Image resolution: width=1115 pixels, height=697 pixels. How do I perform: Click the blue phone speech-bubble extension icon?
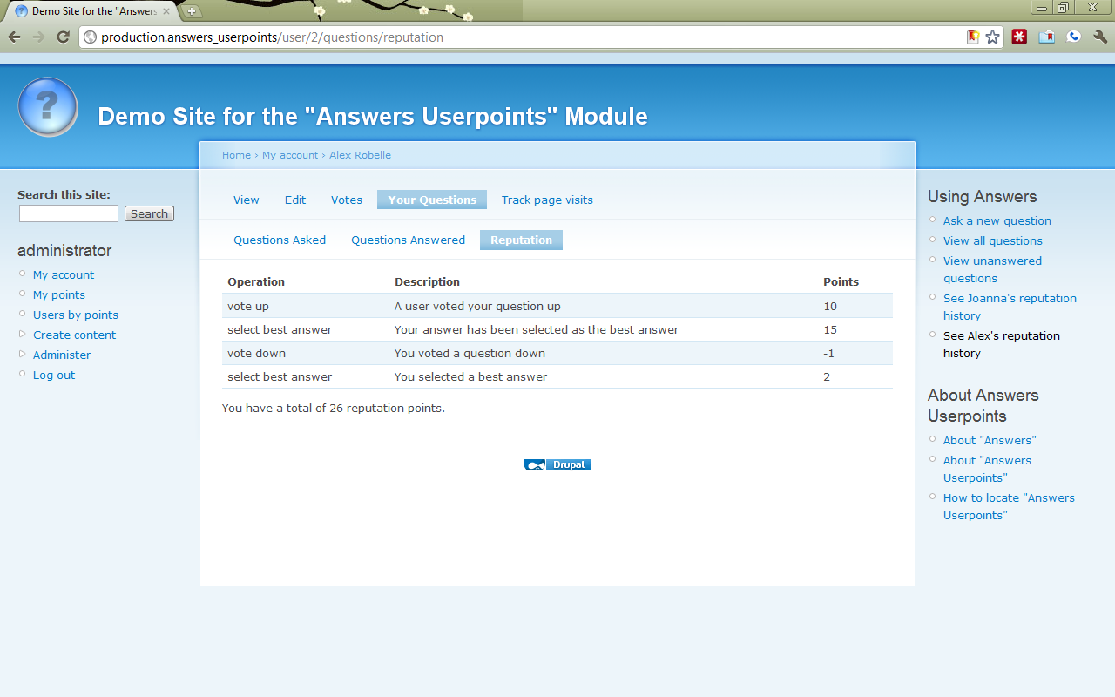[x=1073, y=37]
